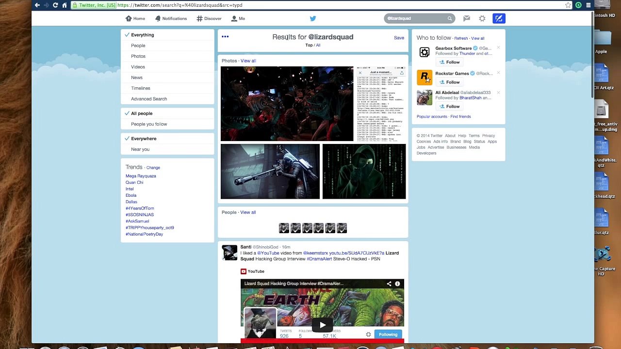Open the Apple folder on the desktop
The width and height of the screenshot is (621, 349).
(x=602, y=42)
